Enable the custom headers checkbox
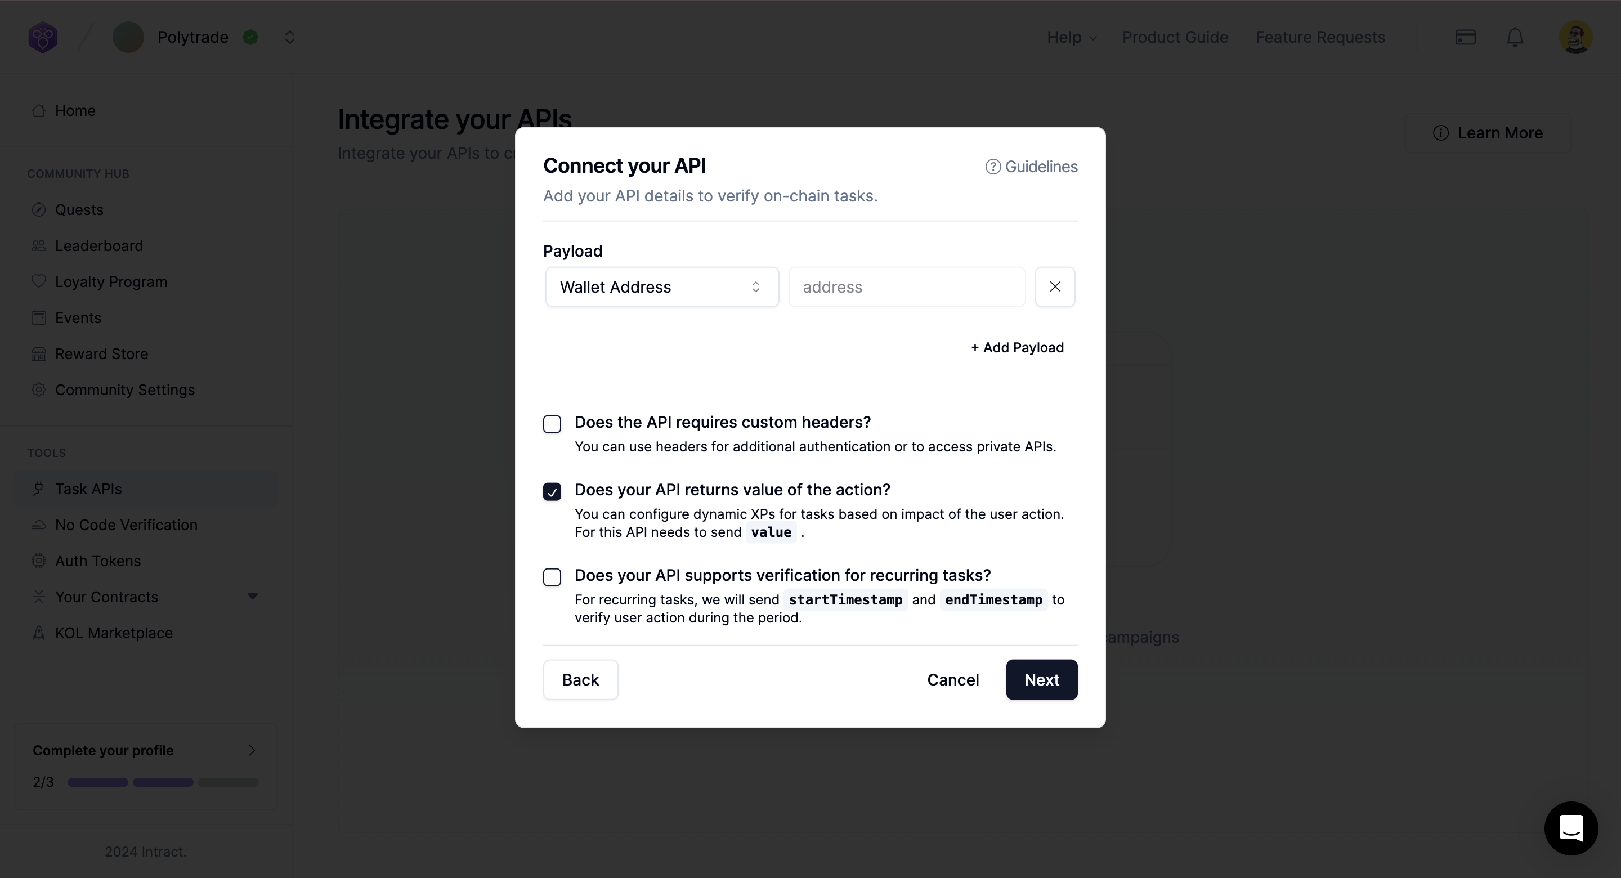1621x878 pixels. (x=552, y=424)
